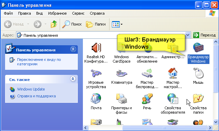This screenshot has height=131, width=219.
Task: Collapse the См. также panel
Action: (x=73, y=79)
